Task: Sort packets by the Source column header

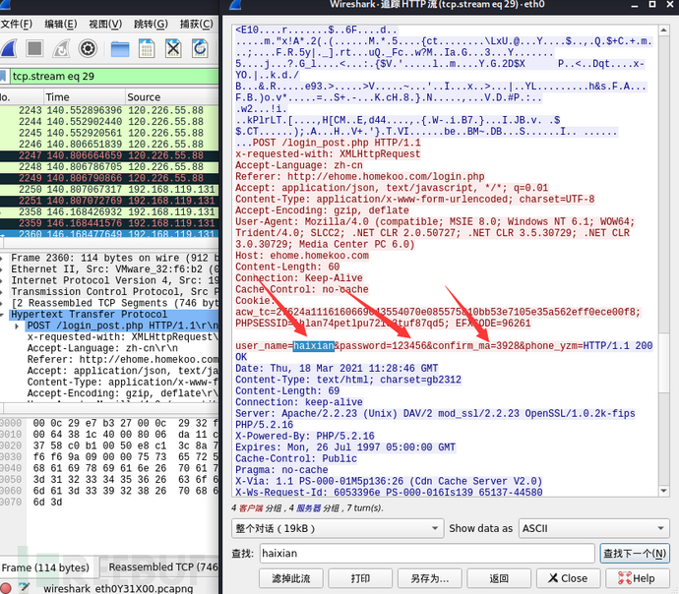Action: coord(172,97)
